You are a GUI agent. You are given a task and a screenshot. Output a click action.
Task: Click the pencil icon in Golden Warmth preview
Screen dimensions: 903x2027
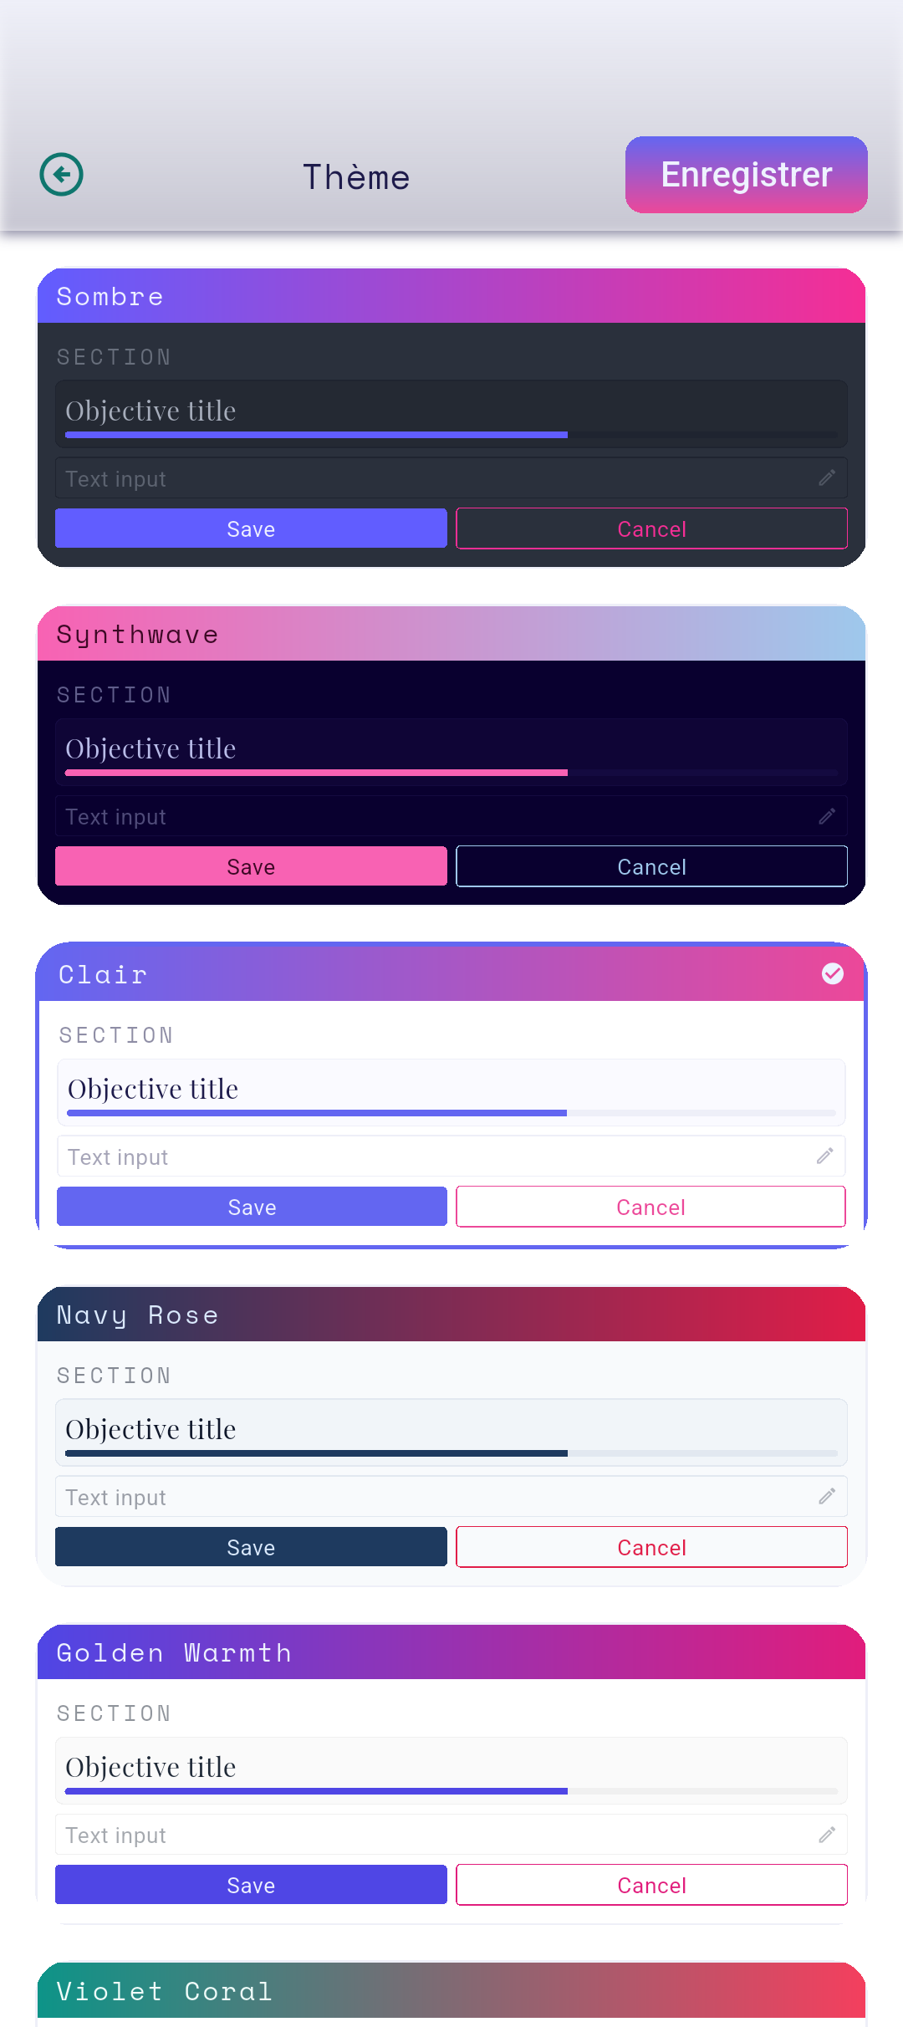coord(827,1834)
